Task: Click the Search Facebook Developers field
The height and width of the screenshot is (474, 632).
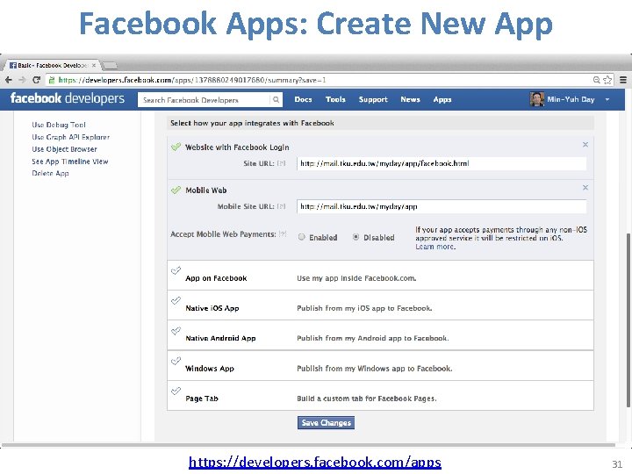Action: [x=204, y=99]
